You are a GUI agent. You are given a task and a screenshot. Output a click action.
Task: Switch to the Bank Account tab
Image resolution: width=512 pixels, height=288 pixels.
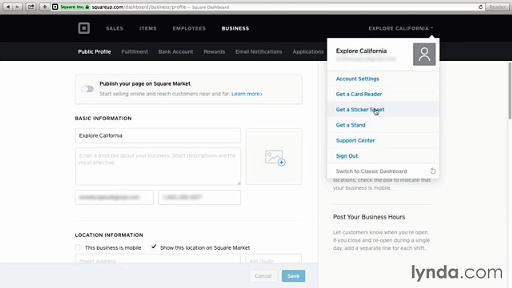[176, 52]
